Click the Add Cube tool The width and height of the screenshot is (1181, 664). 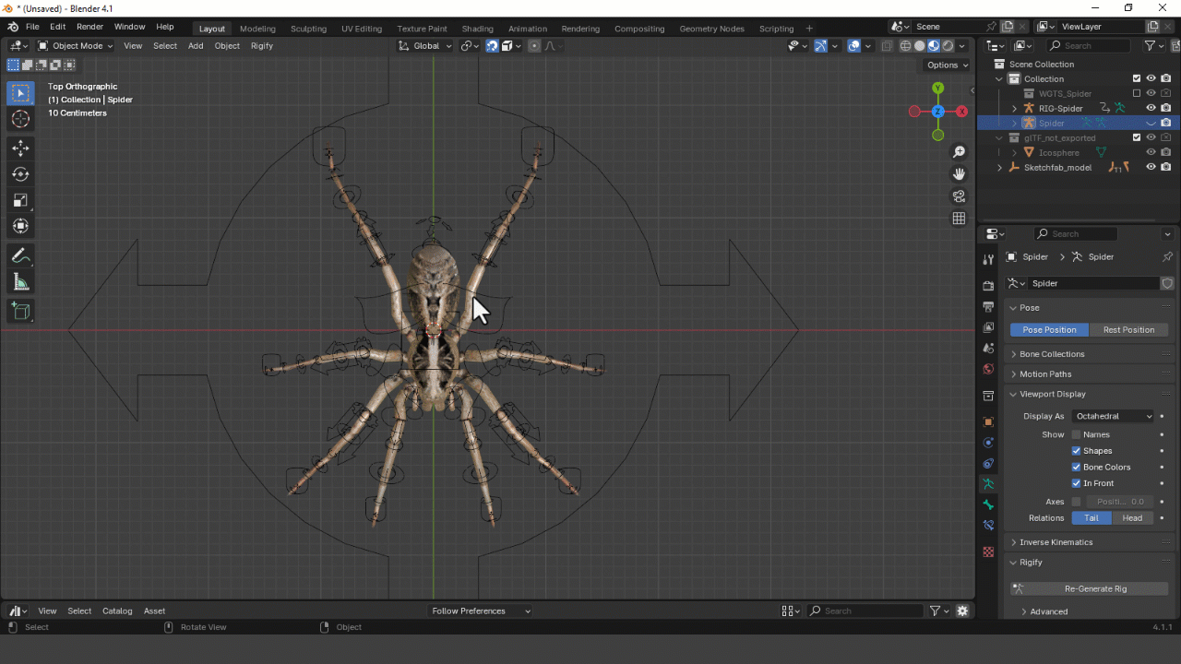20,312
